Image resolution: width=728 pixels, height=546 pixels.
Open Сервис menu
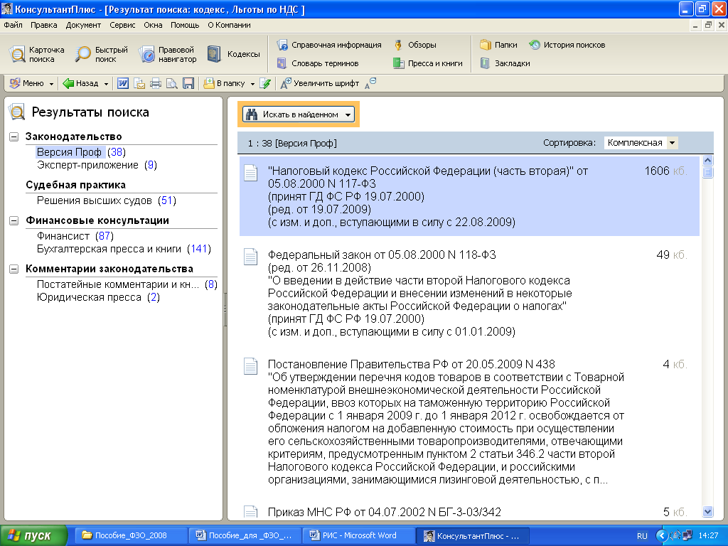pos(122,25)
